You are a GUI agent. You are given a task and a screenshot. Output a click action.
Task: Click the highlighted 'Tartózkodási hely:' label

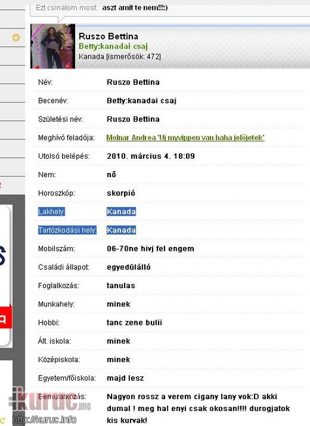(67, 230)
